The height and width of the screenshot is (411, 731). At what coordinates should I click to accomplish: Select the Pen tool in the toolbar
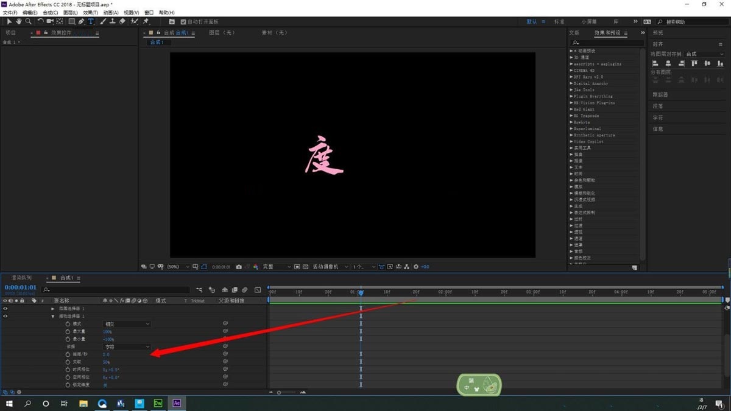[81, 21]
